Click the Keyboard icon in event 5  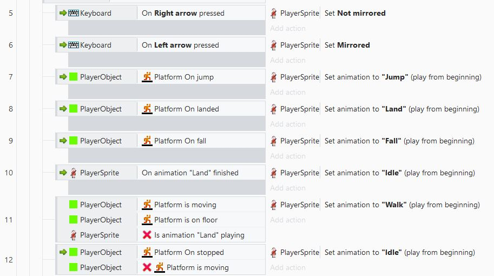pyautogui.click(x=74, y=13)
